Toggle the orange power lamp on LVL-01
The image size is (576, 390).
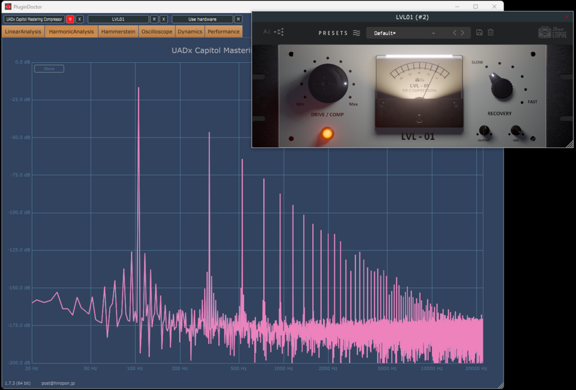click(327, 134)
